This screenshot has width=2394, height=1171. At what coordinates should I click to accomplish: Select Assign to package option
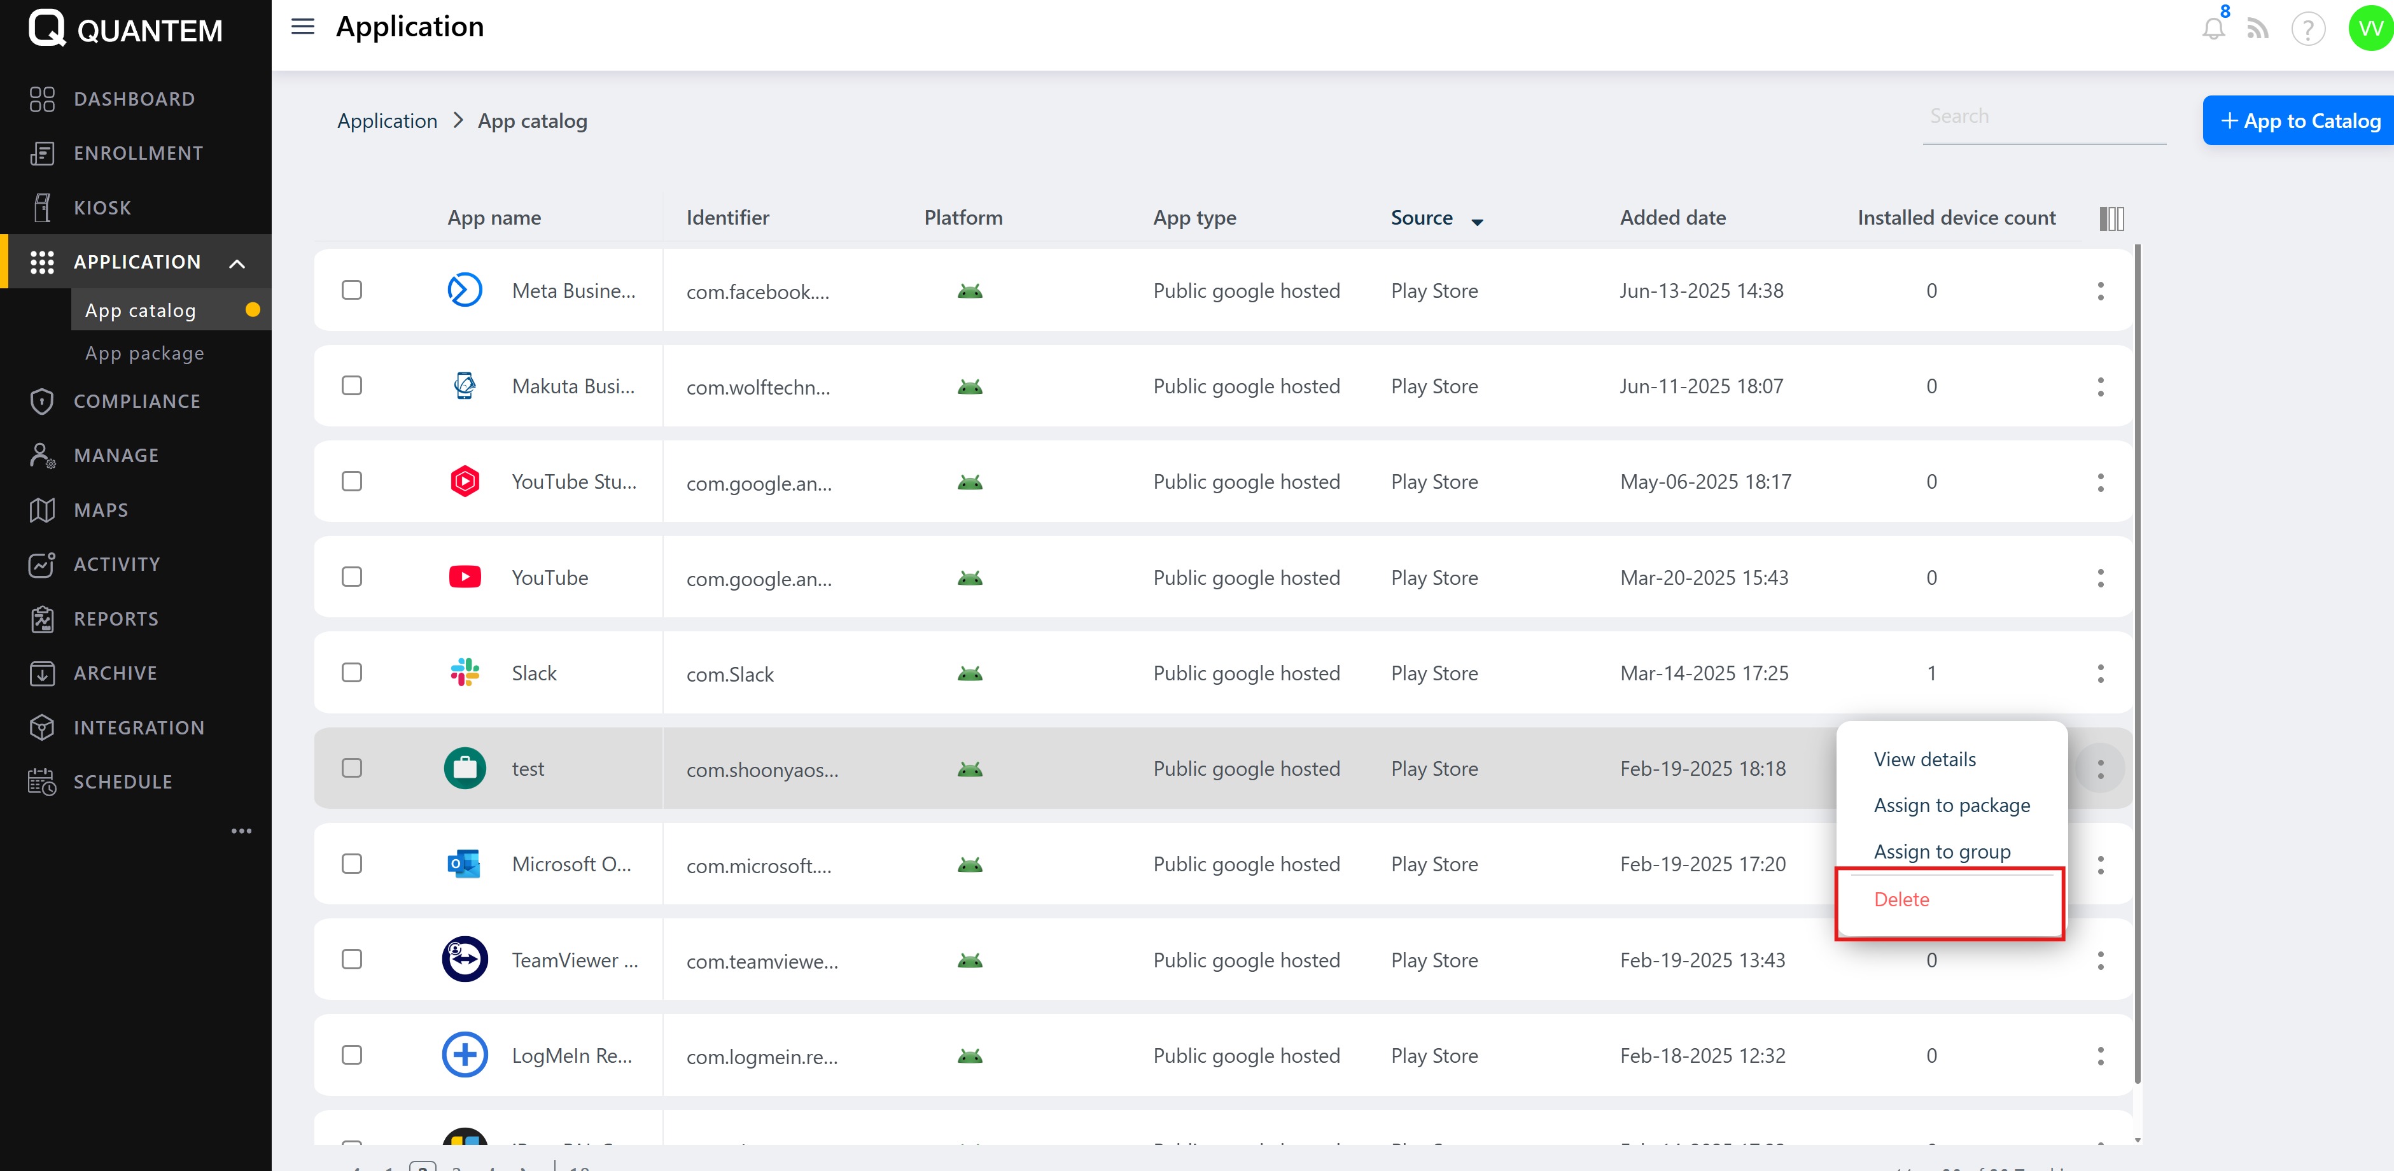1952,806
